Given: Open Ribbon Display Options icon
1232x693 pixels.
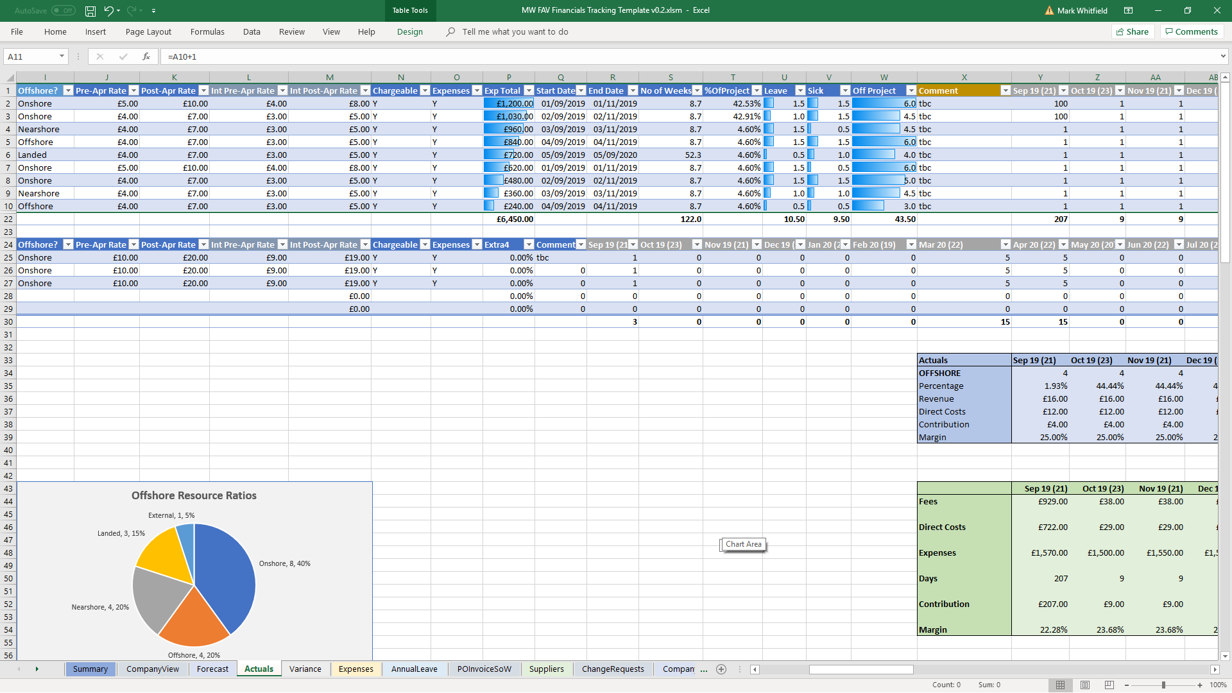Looking at the screenshot, I should tap(1128, 11).
